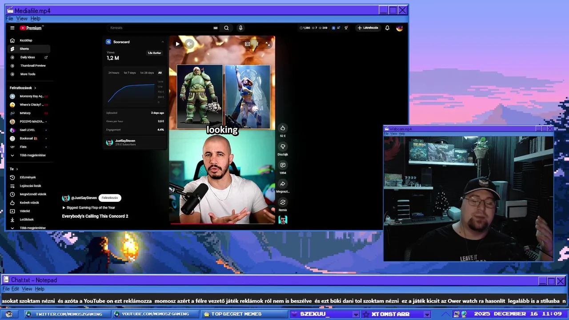Collapse the Scorecard panel
569x320 pixels.
163,42
